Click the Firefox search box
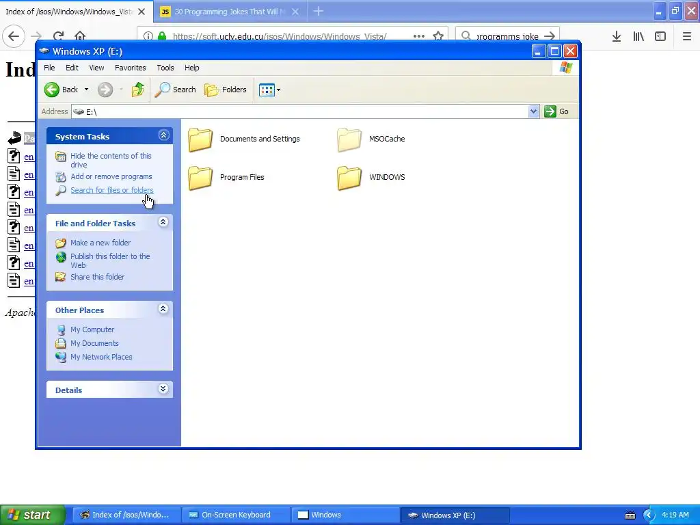 pyautogui.click(x=507, y=36)
